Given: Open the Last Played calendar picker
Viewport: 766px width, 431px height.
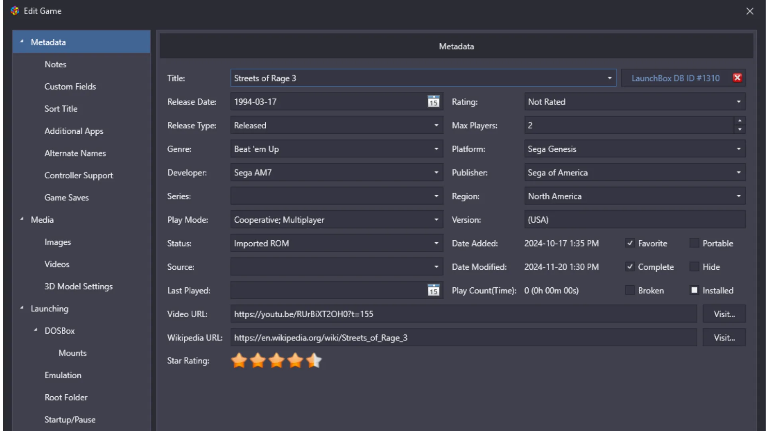Looking at the screenshot, I should [433, 290].
